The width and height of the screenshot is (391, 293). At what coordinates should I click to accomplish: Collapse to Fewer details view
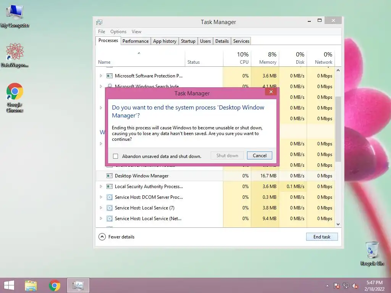coord(116,237)
